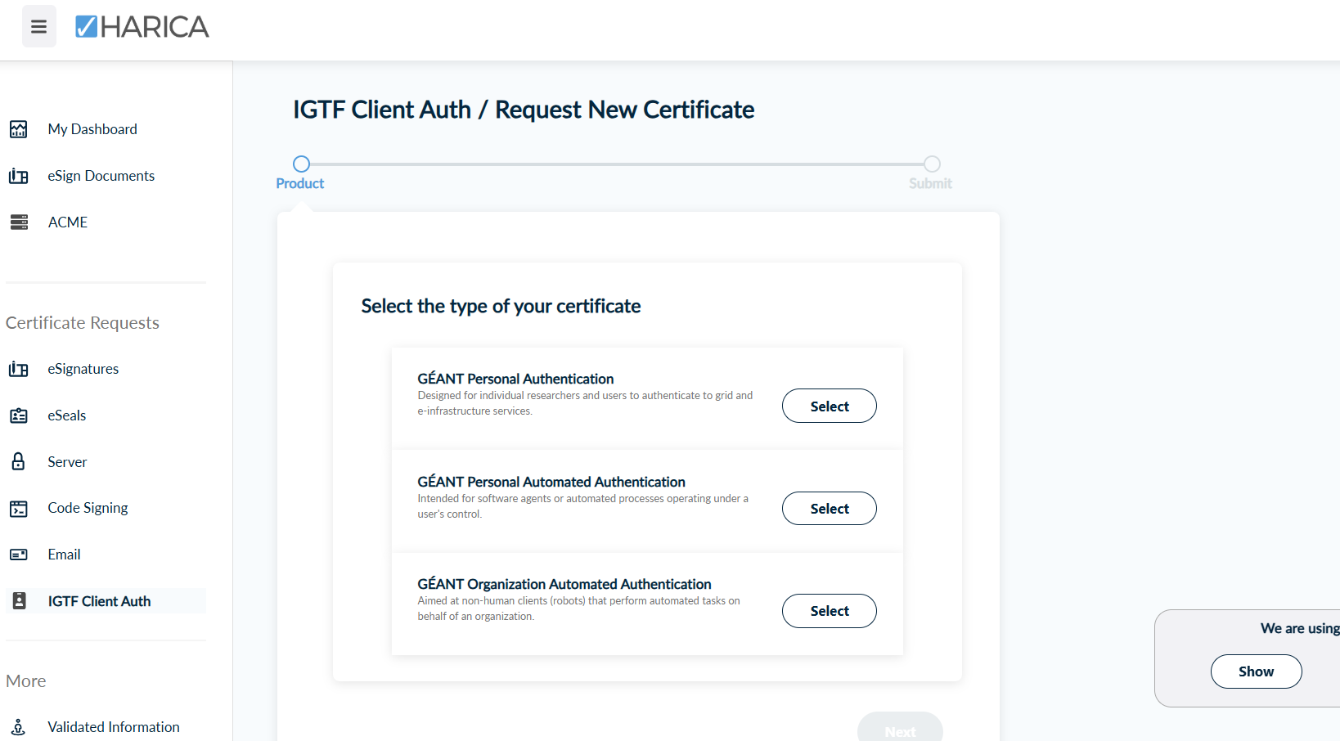Open eSignatures in Certificate Requests
The height and width of the screenshot is (741, 1340).
[83, 369]
